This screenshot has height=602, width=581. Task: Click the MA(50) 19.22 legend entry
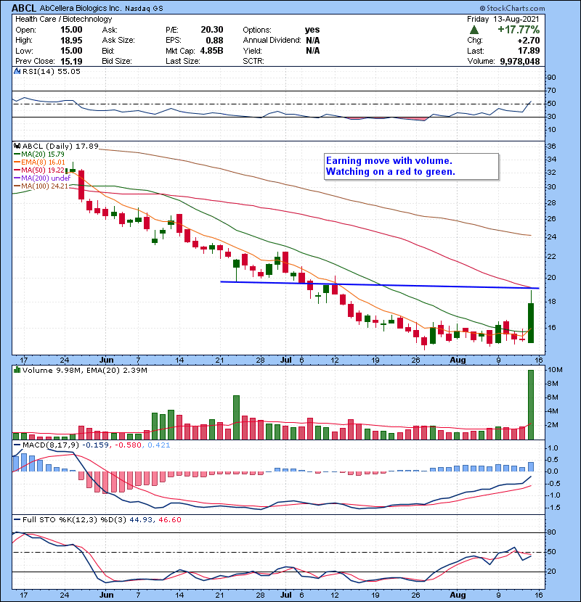click(39, 170)
